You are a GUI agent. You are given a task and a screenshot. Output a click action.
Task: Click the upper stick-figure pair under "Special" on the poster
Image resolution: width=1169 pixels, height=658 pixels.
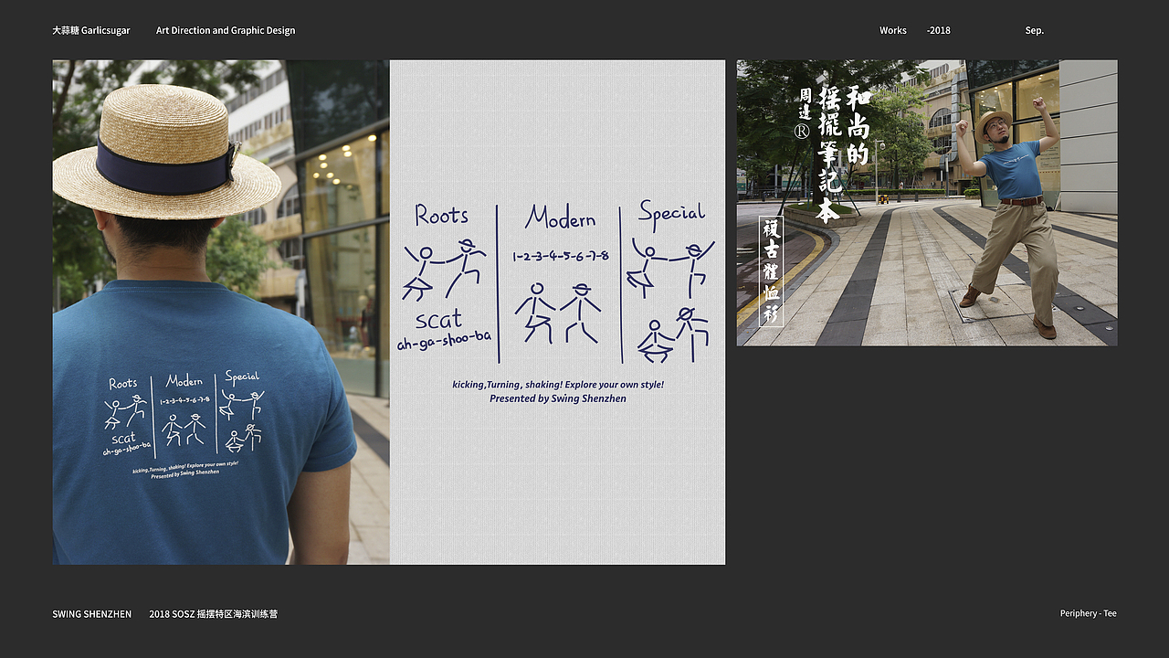[x=671, y=267]
